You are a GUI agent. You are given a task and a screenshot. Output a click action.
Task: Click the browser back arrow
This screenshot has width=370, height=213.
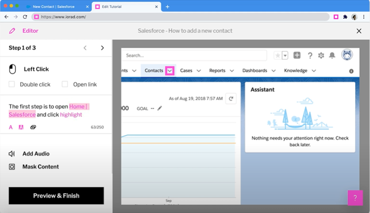click(x=6, y=17)
